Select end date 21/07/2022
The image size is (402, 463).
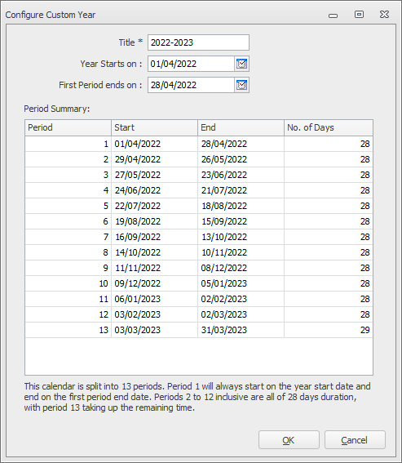241,190
